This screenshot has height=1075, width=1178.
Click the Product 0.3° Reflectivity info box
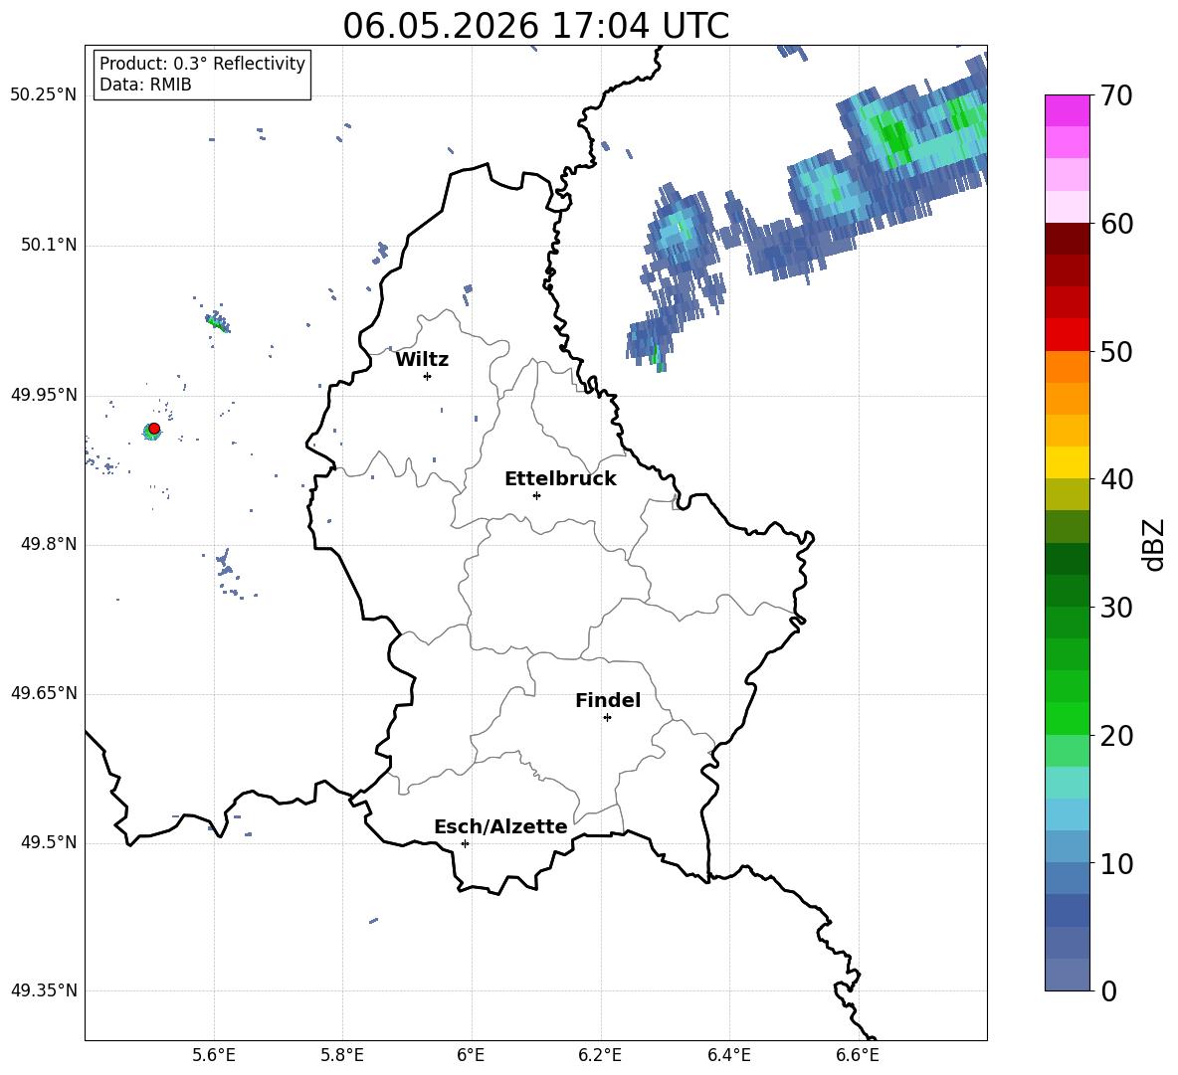point(202,74)
